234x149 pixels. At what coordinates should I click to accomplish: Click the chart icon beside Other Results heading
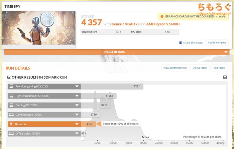pyautogui.click(x=9, y=77)
